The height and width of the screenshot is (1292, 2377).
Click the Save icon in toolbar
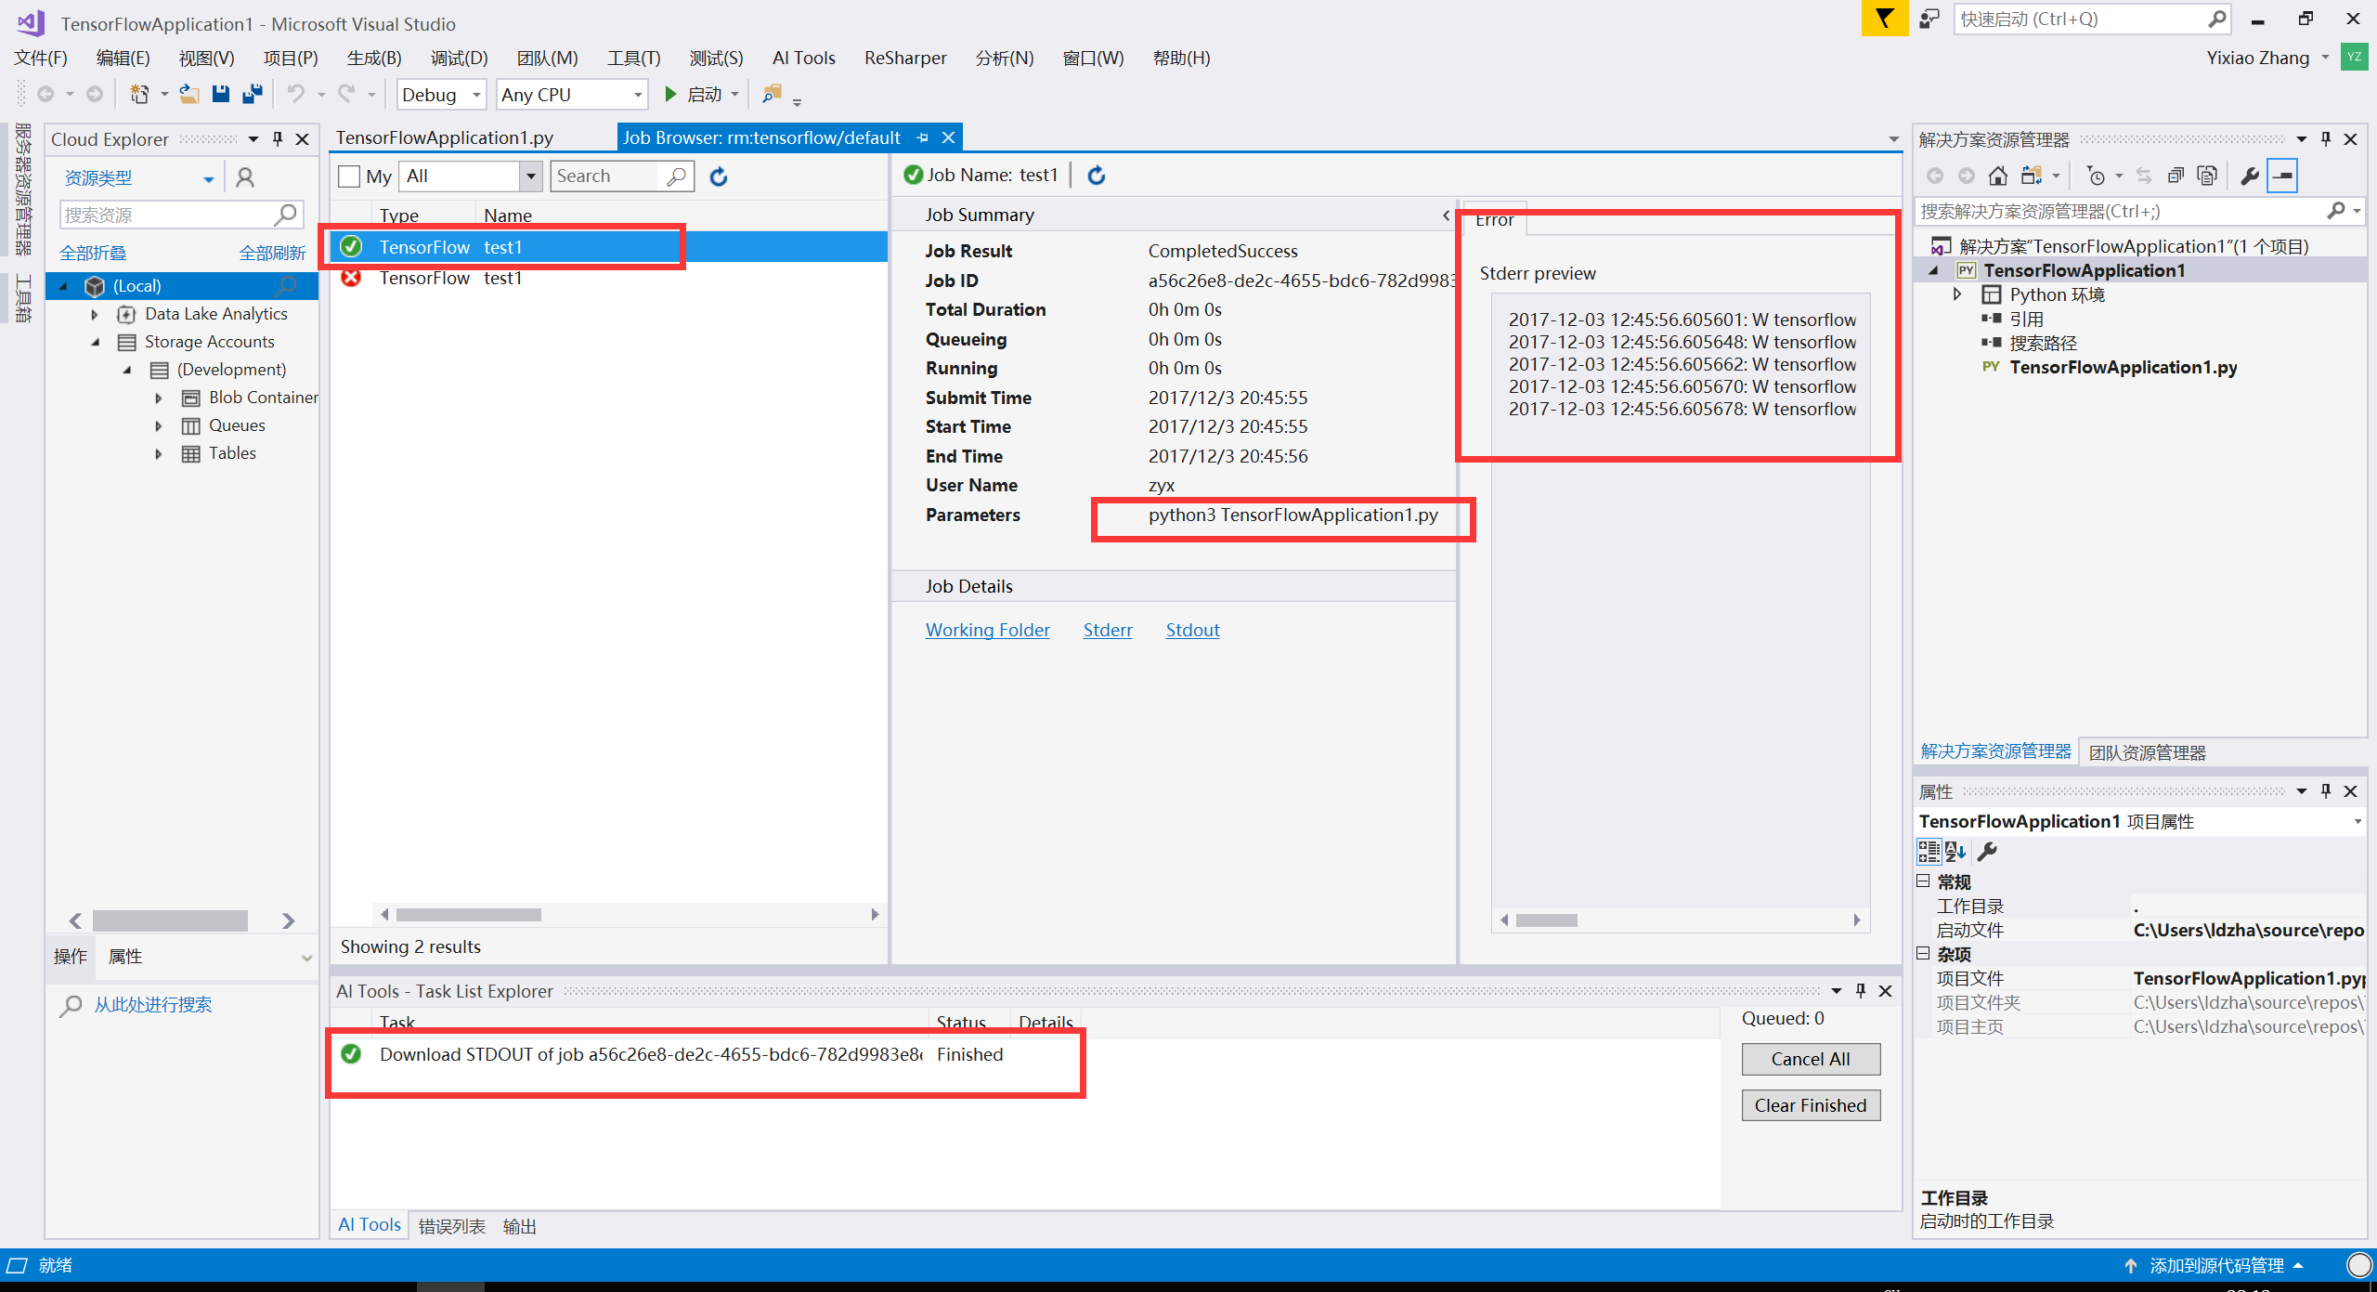[x=220, y=94]
